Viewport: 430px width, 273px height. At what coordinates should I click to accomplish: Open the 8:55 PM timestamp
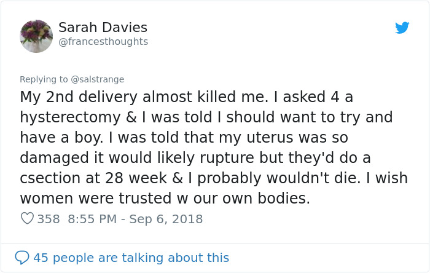pyautogui.click(x=91, y=219)
